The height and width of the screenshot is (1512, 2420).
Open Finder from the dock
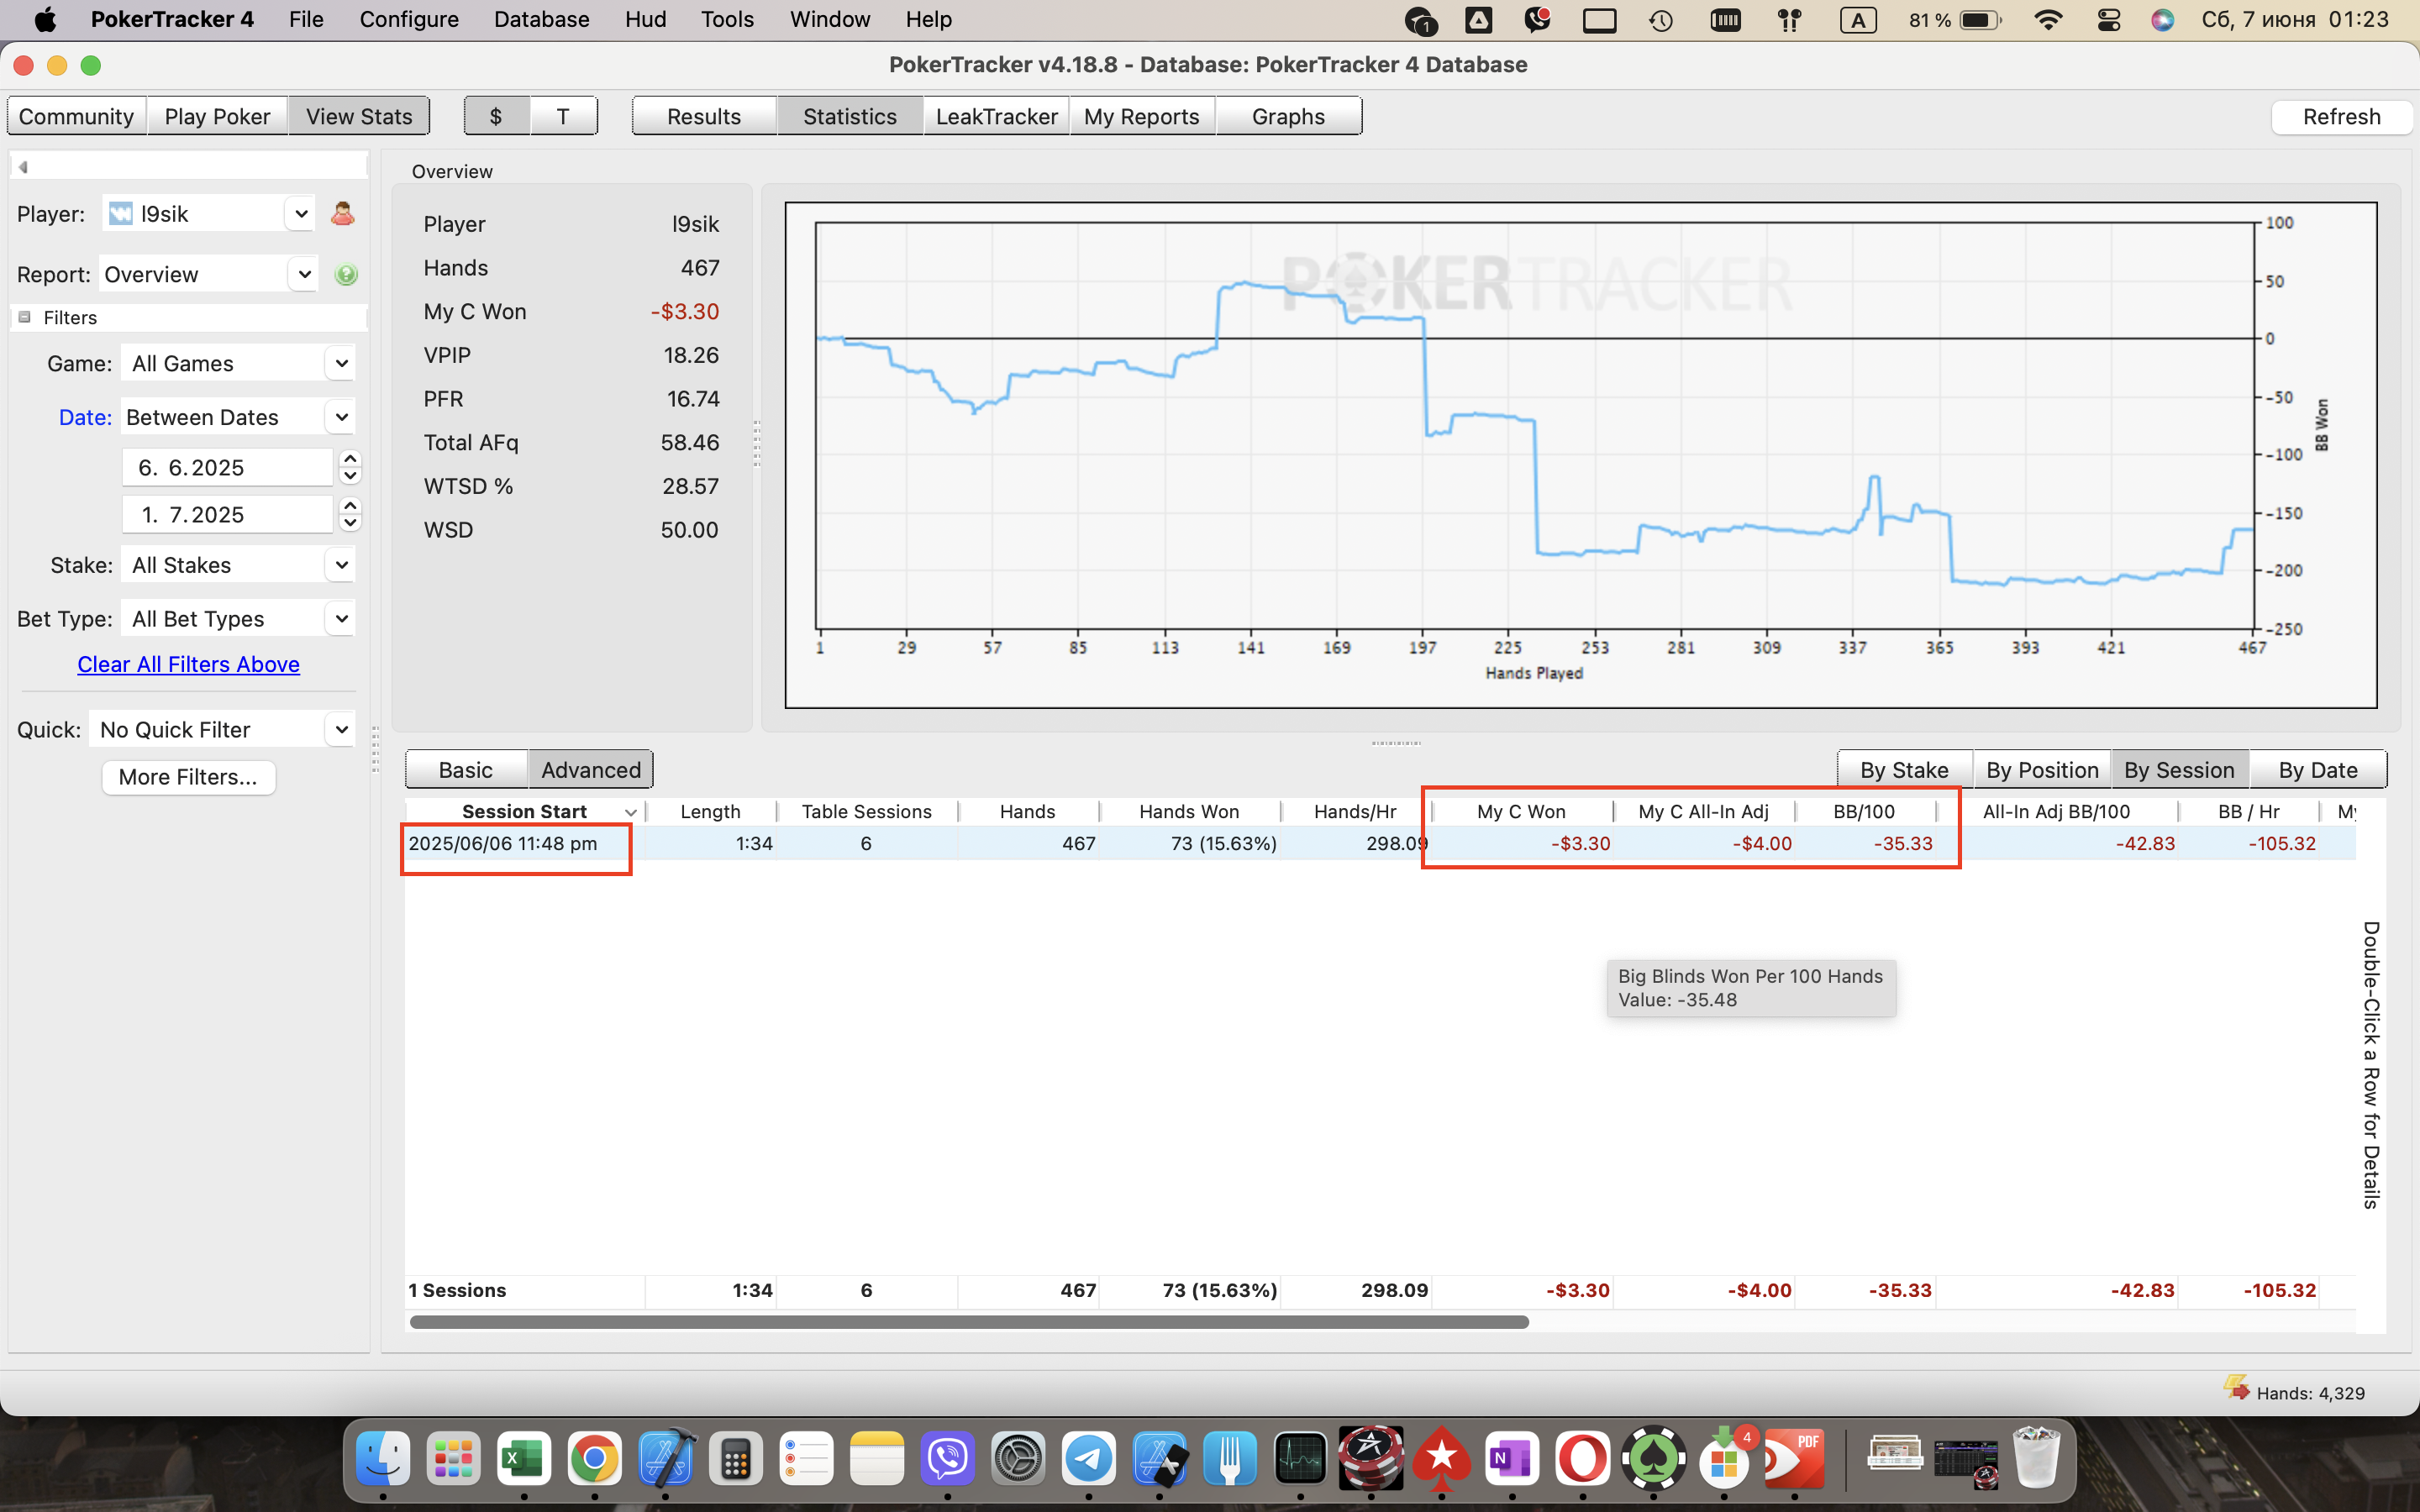tap(383, 1457)
